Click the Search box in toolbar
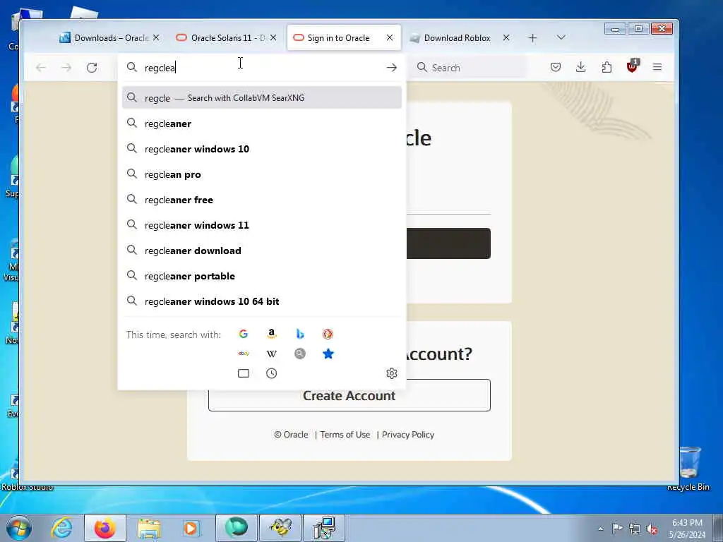 tap(468, 68)
